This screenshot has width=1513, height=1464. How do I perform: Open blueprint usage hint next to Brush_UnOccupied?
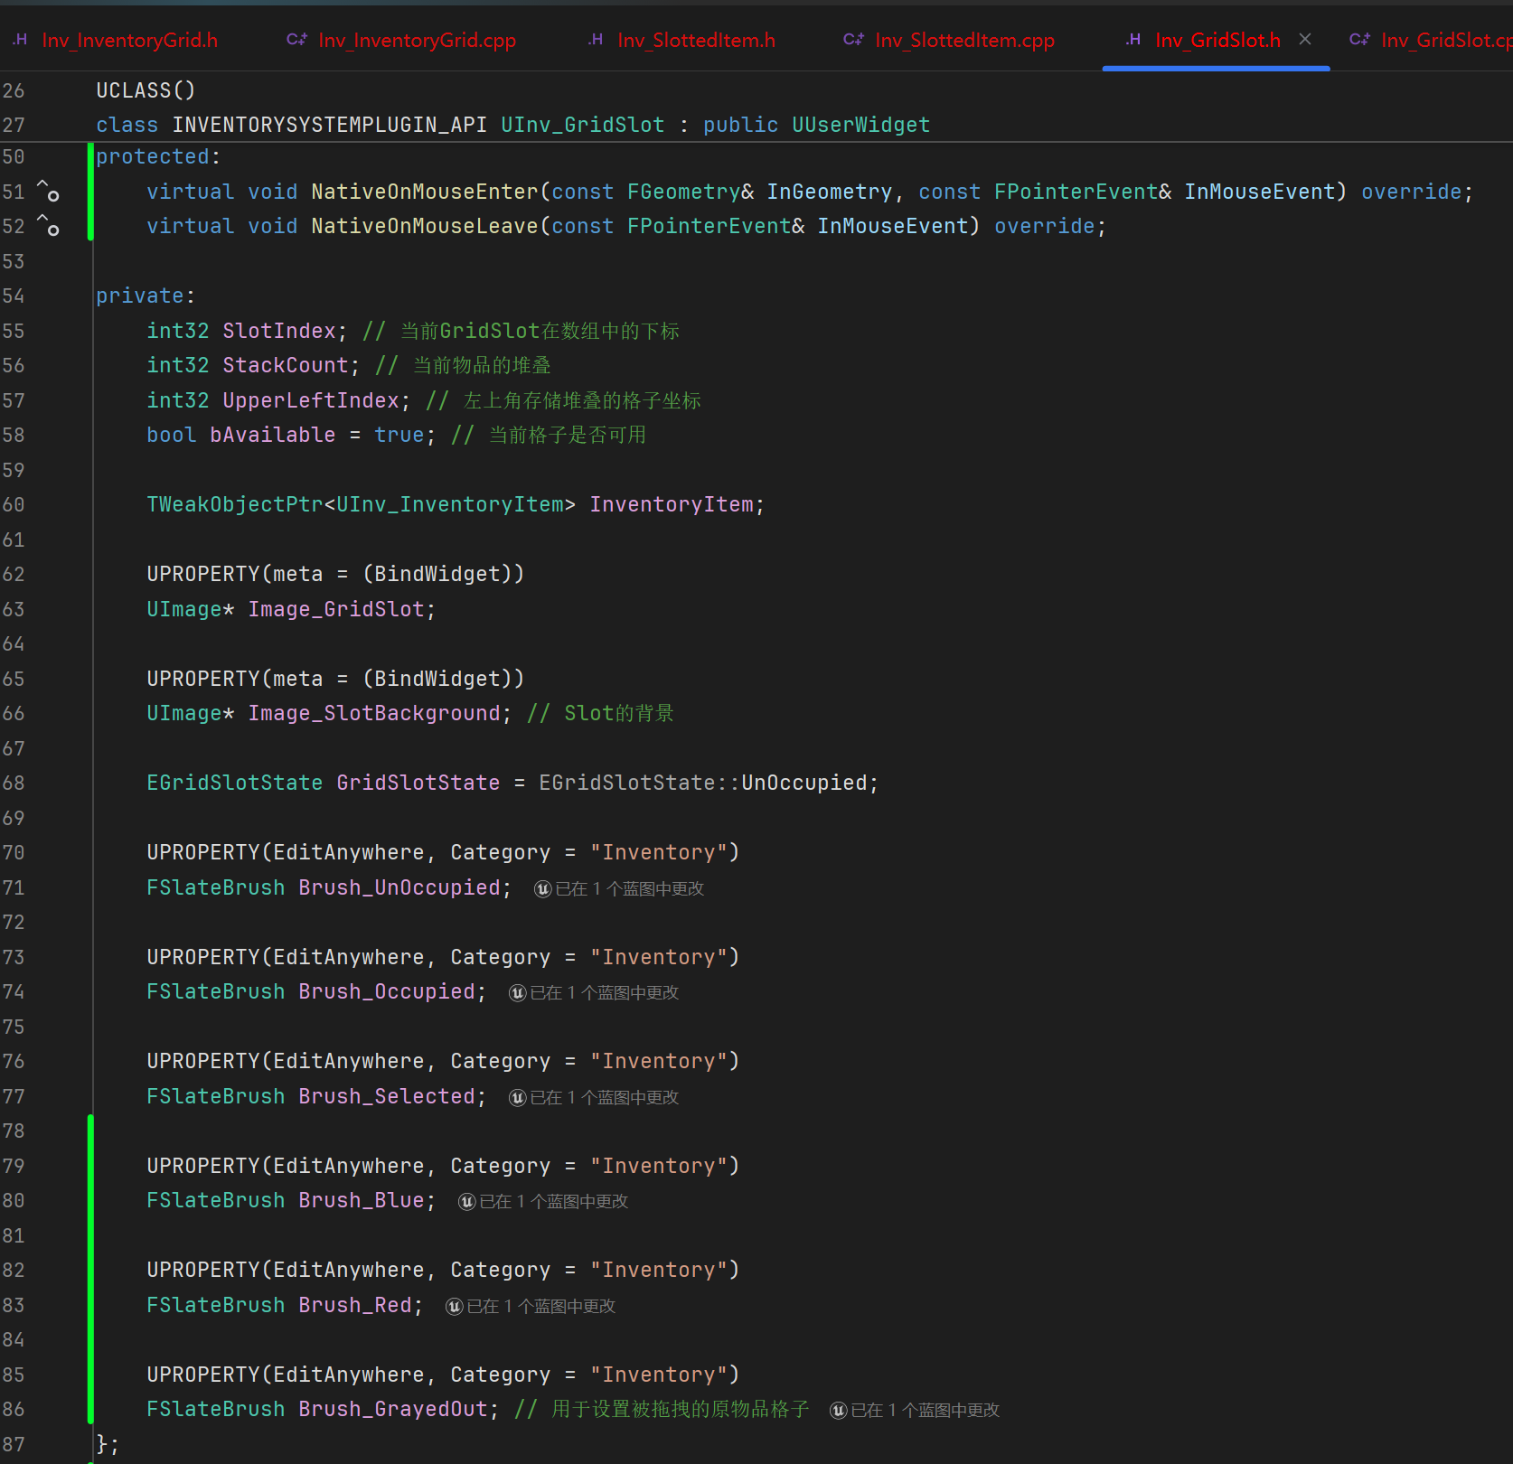pyautogui.click(x=619, y=888)
